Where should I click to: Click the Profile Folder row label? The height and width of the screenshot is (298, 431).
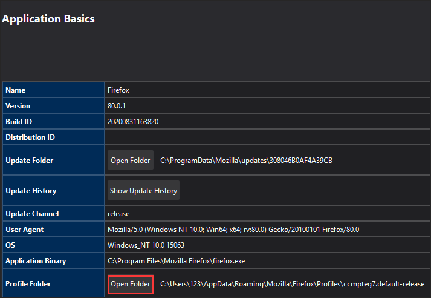pos(28,284)
